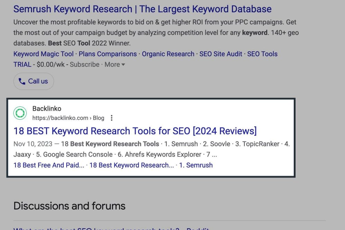The image size is (345, 230).
Task: Open the SEO Site Audit link
Action: tap(221, 54)
